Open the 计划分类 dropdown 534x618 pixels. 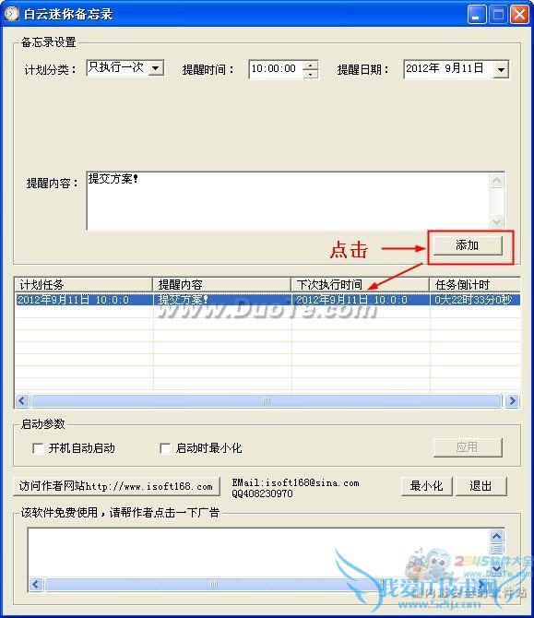click(x=156, y=68)
